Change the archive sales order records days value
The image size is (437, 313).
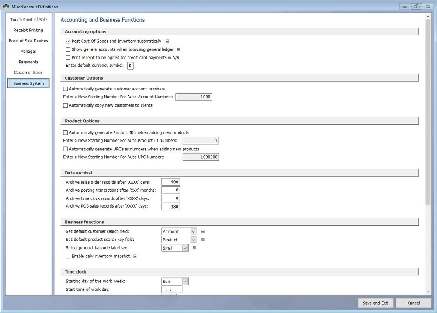pos(170,181)
